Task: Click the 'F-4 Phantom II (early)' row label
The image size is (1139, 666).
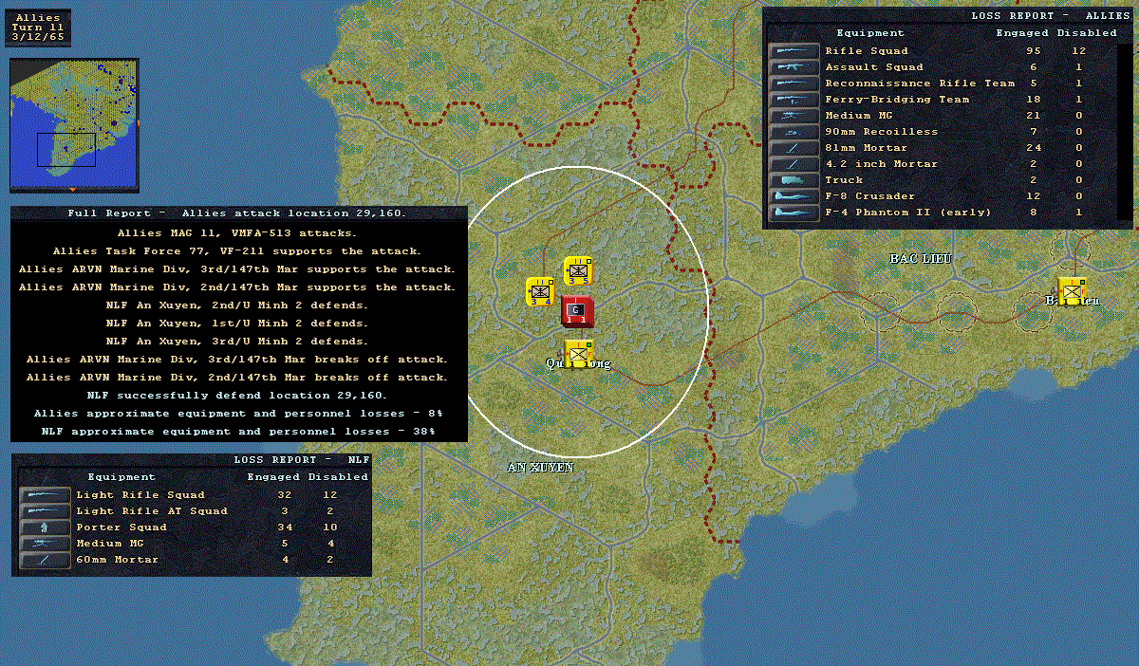Action: [x=907, y=213]
